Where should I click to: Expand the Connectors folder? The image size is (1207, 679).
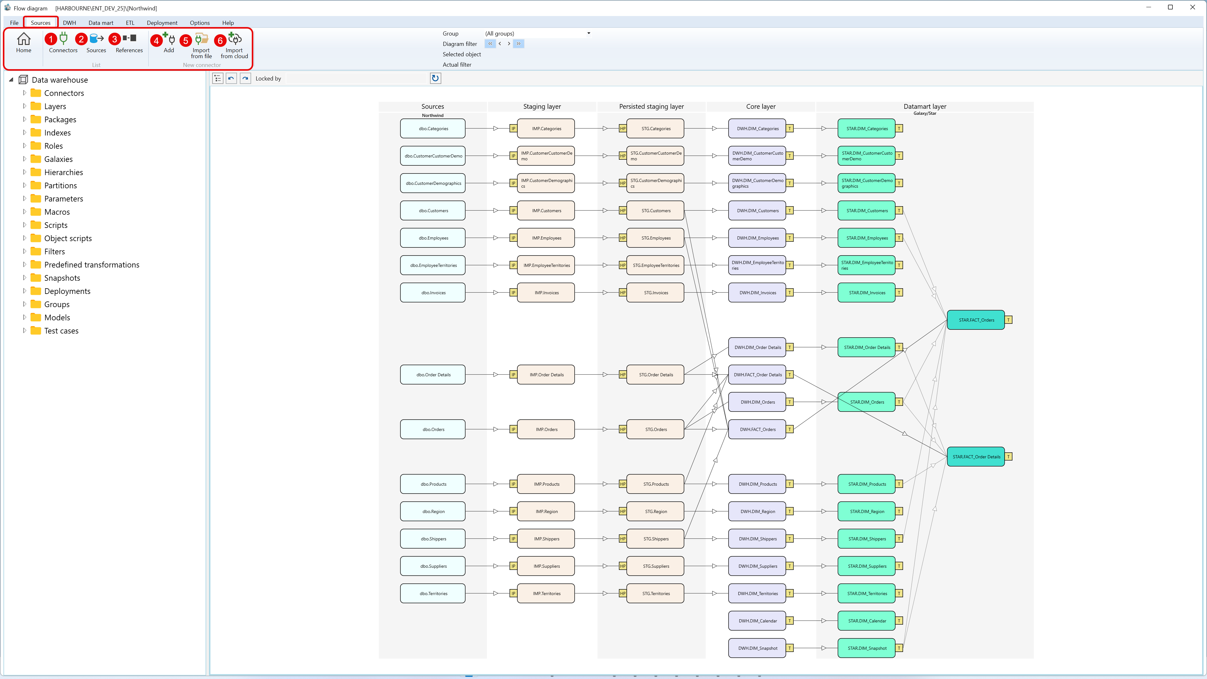(x=25, y=93)
